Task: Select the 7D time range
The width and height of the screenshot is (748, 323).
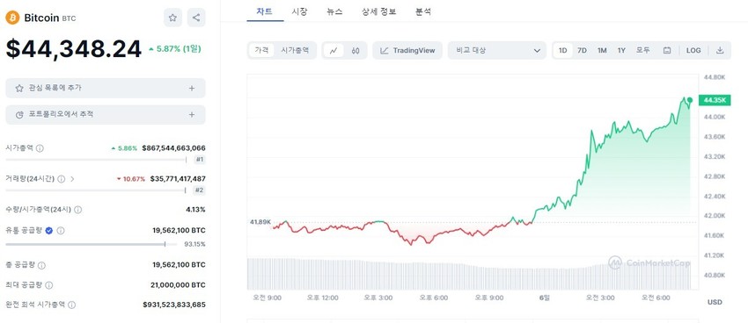Action: [582, 50]
